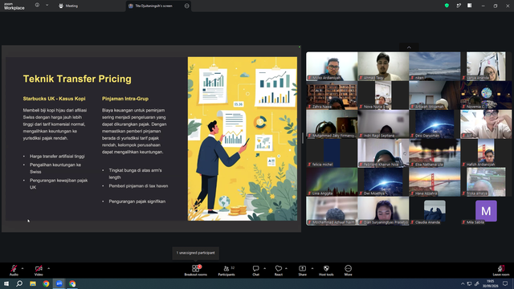Click the Zoom app icon in taskbar
514x289 pixels.
59,283
